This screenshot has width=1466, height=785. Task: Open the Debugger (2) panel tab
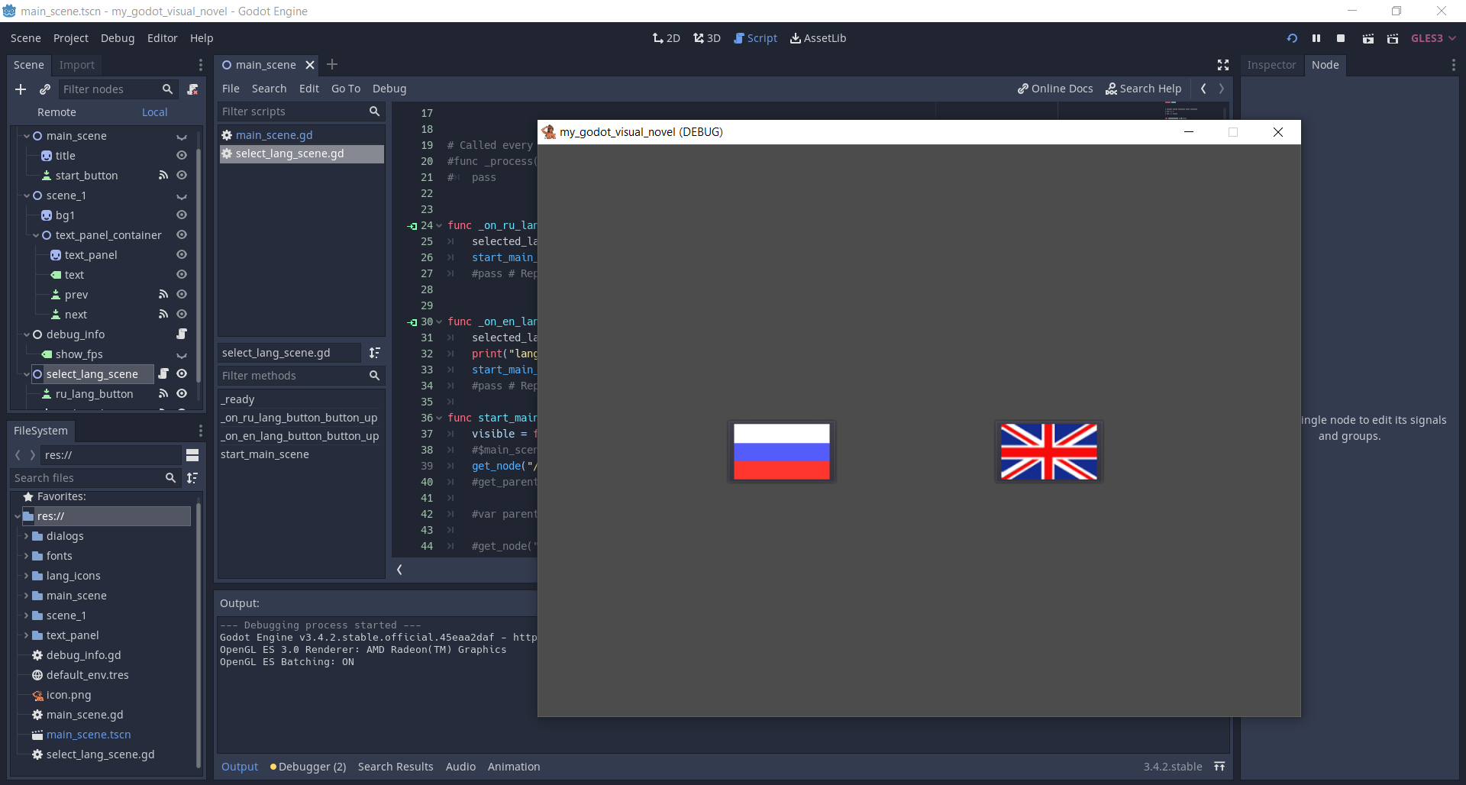308,767
